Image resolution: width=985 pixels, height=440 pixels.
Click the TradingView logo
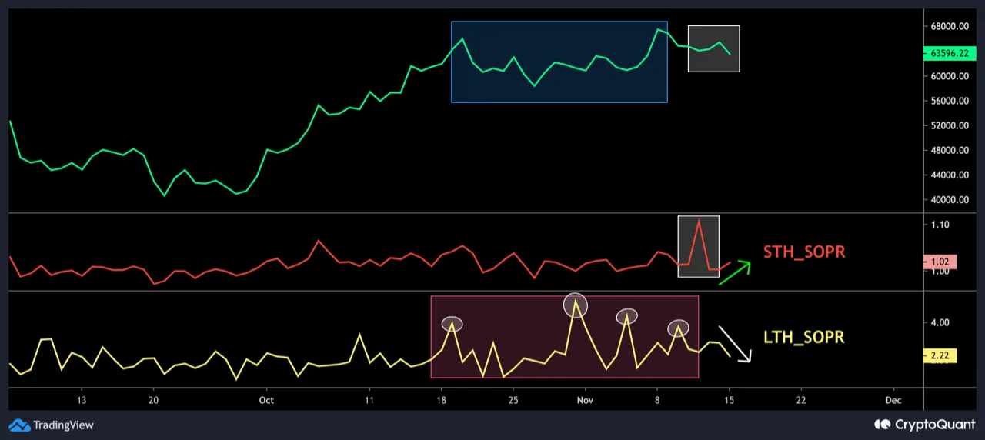coord(51,425)
